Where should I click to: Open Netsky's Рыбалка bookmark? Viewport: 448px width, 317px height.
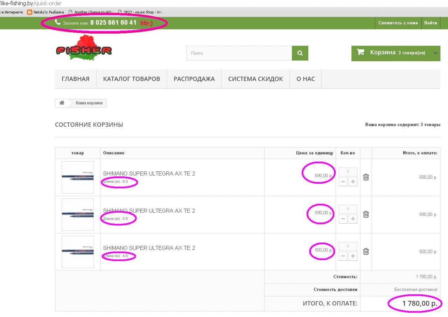point(45,12)
